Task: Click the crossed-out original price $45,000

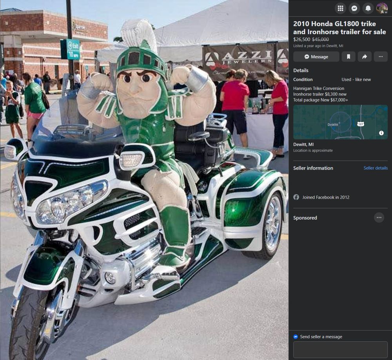Action: tap(321, 40)
